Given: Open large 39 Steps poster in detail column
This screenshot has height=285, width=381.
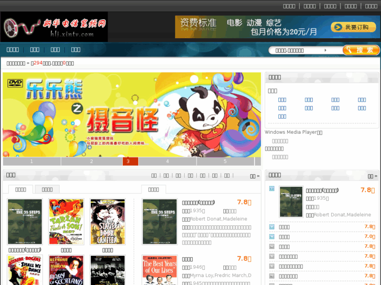Looking at the screenshot, I should point(160,221).
